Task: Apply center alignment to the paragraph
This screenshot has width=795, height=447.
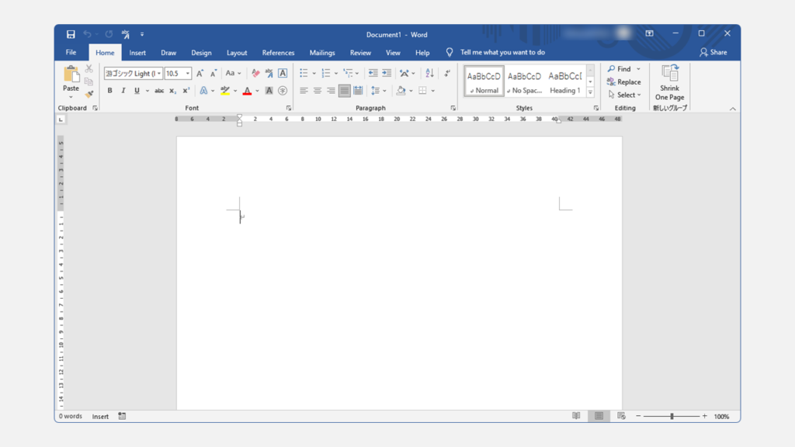Action: [317, 91]
